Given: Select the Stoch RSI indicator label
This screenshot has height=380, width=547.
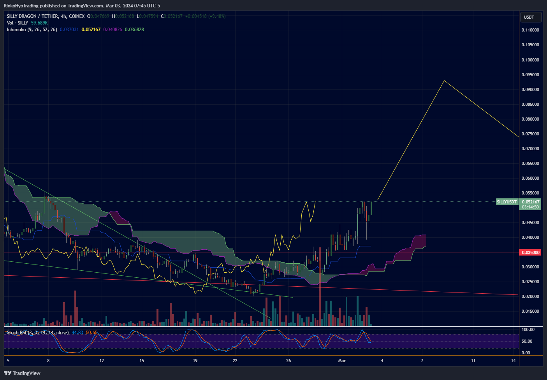Looking at the screenshot, I should 38,333.
